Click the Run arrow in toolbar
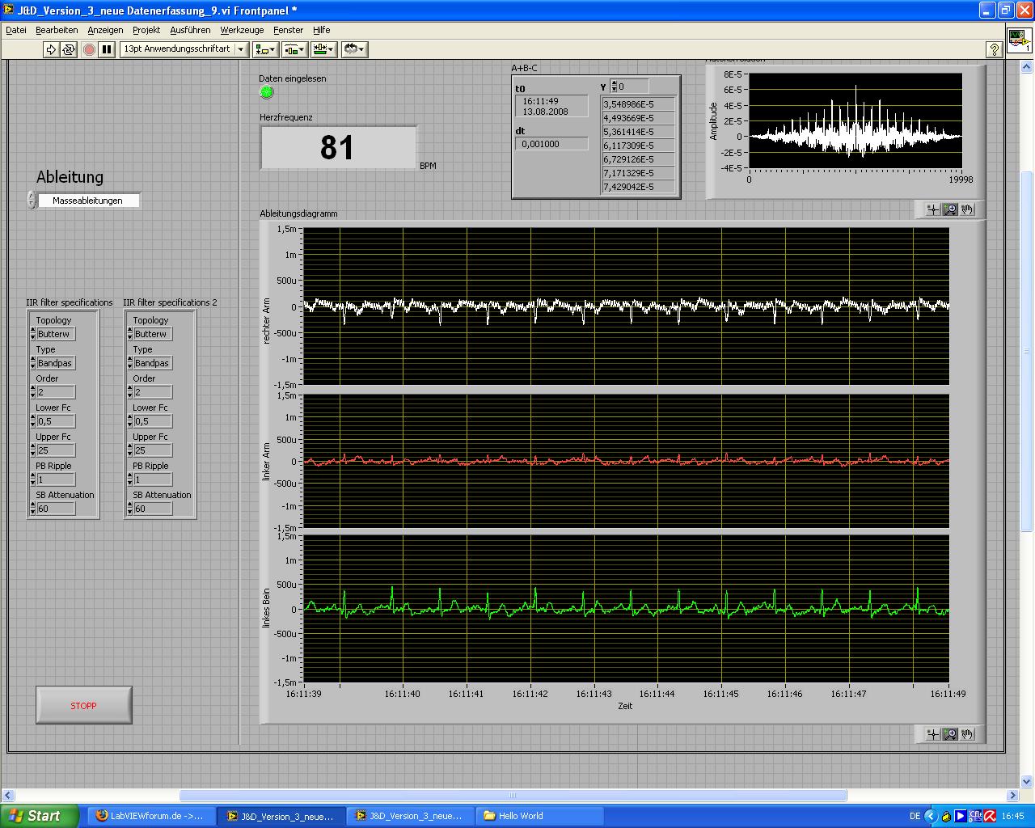Screen dimensions: 1035x828 (51, 49)
